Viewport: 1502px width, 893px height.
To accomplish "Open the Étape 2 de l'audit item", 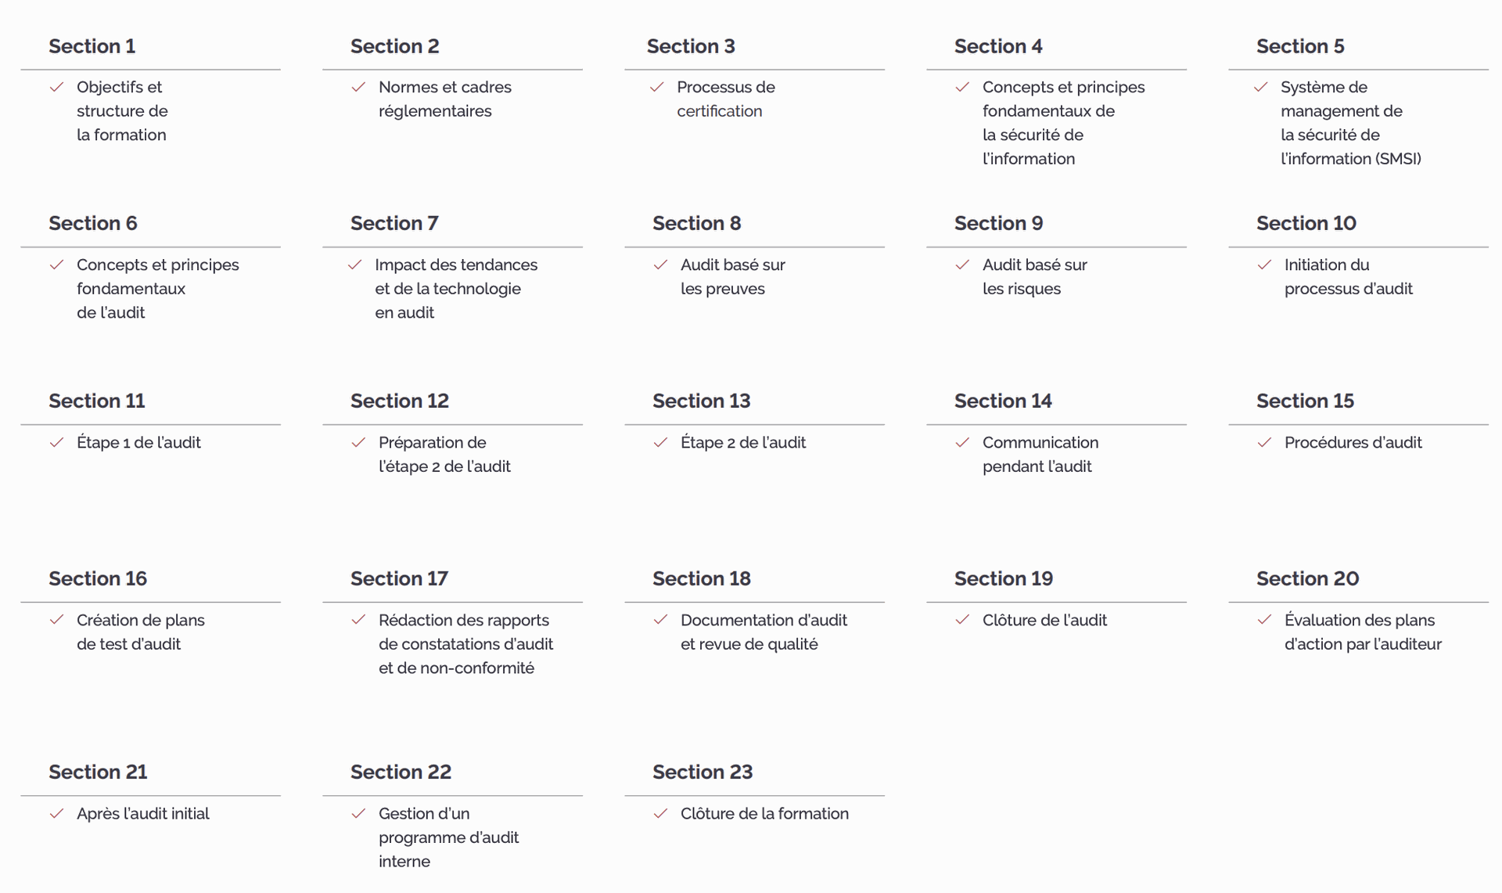I will coord(742,443).
